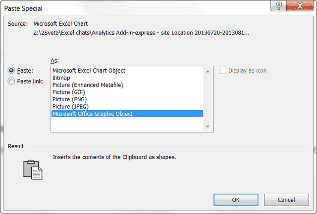Pick Bitmap from the As list

point(61,78)
